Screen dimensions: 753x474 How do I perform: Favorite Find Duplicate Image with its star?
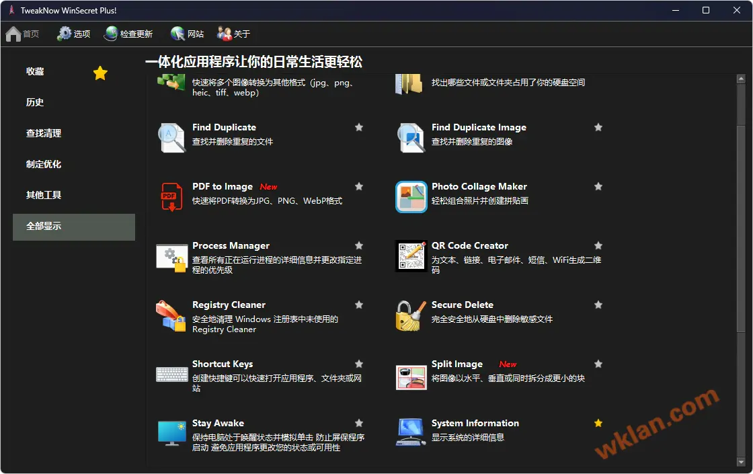pyautogui.click(x=598, y=127)
